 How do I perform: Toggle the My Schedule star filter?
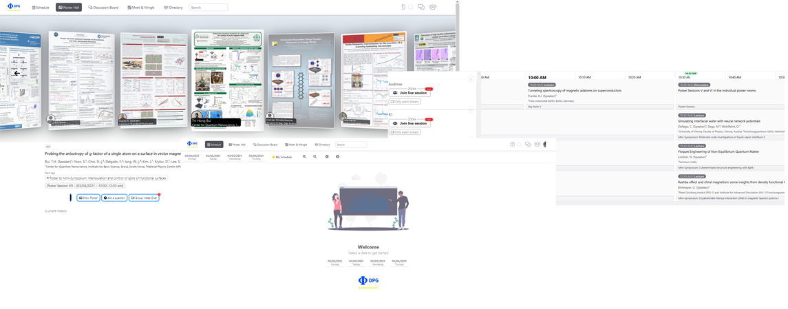click(x=282, y=157)
